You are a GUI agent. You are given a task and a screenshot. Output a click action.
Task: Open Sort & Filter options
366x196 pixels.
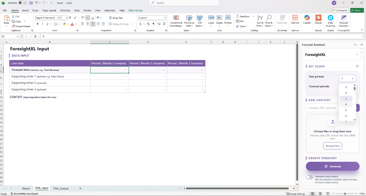(x=260, y=21)
